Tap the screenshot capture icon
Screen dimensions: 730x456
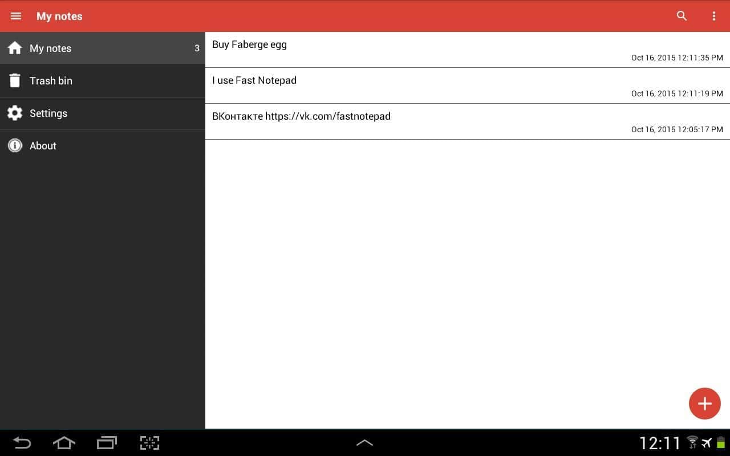pyautogui.click(x=149, y=442)
